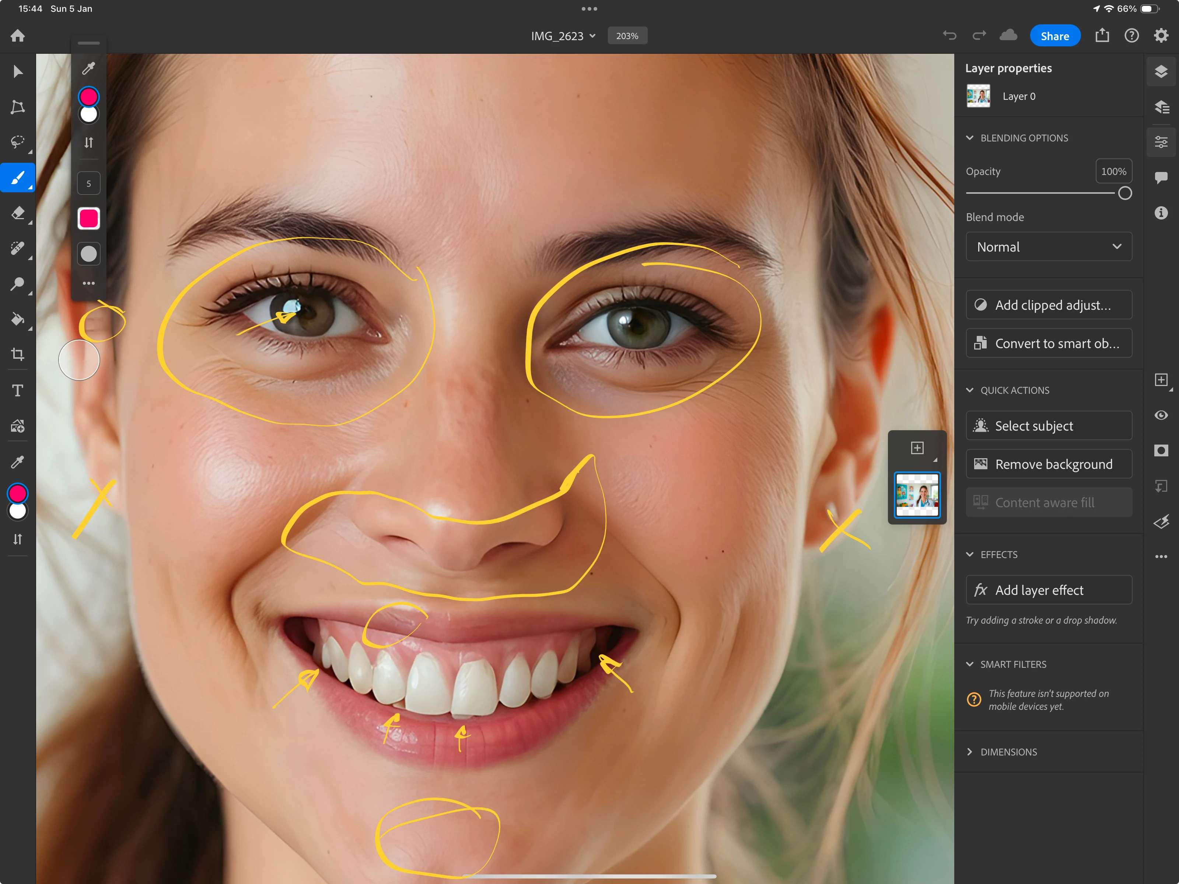1179x884 pixels.
Task: Select the Layer 0 thumbnail on canvas
Action: point(917,495)
